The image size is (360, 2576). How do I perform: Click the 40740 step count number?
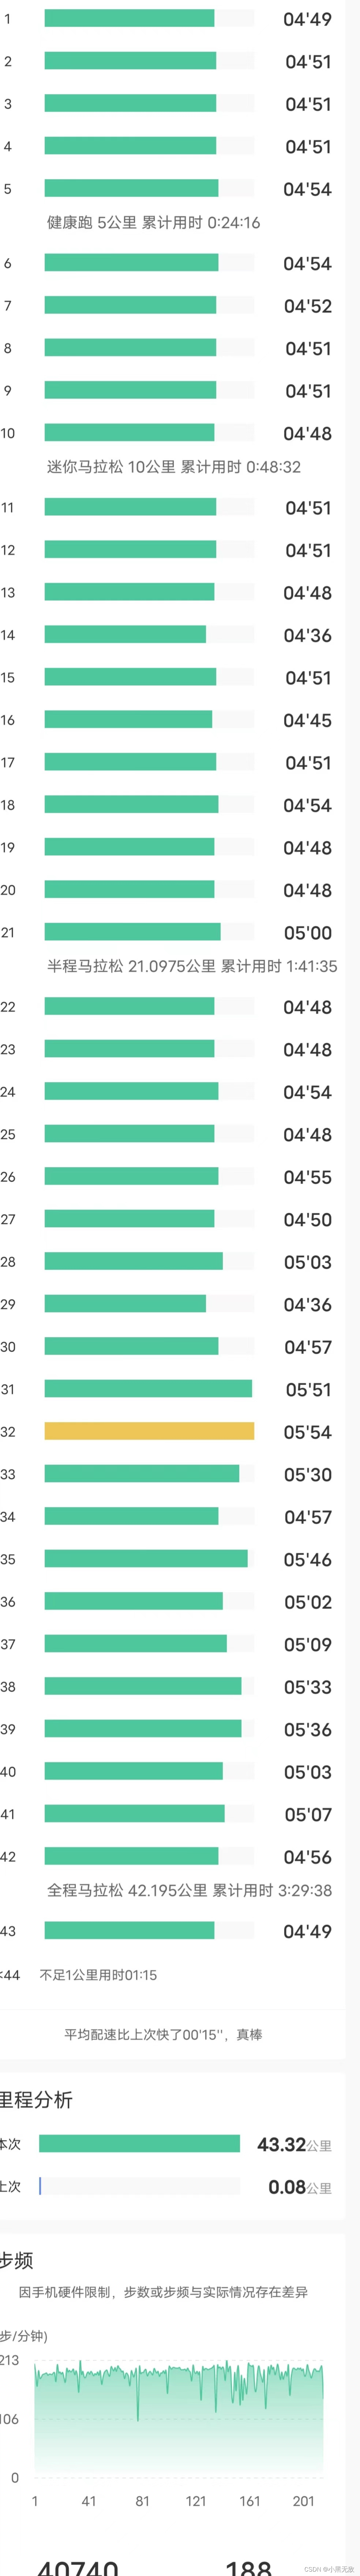point(78,2567)
